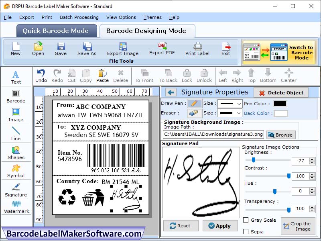321x241 pixels.
Task: Select the Text tool
Action: (16, 76)
